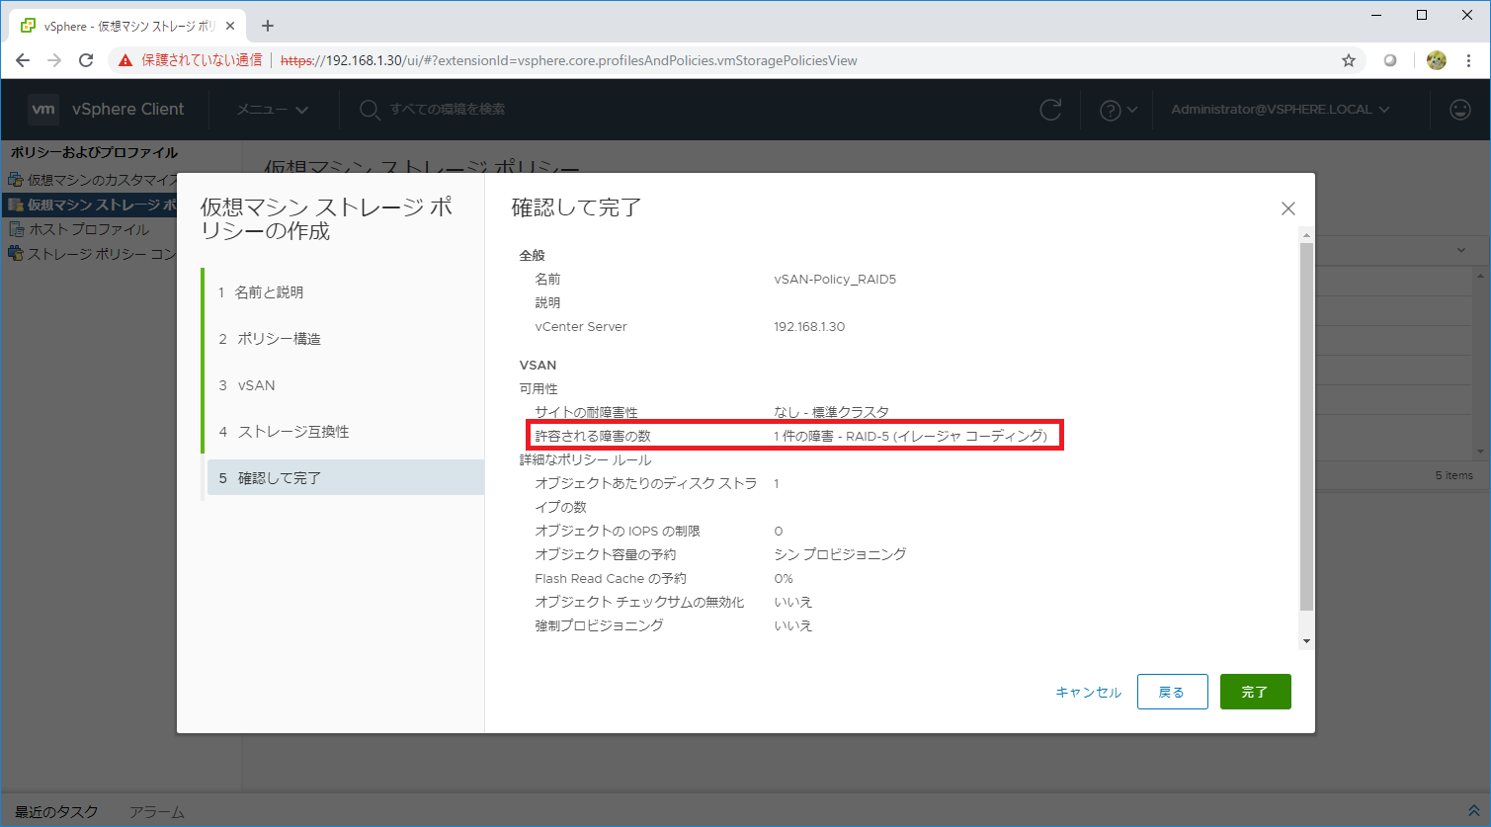Image resolution: width=1491 pixels, height=827 pixels.
Task: Click the not-secure warning icon in address bar
Action: 125,60
